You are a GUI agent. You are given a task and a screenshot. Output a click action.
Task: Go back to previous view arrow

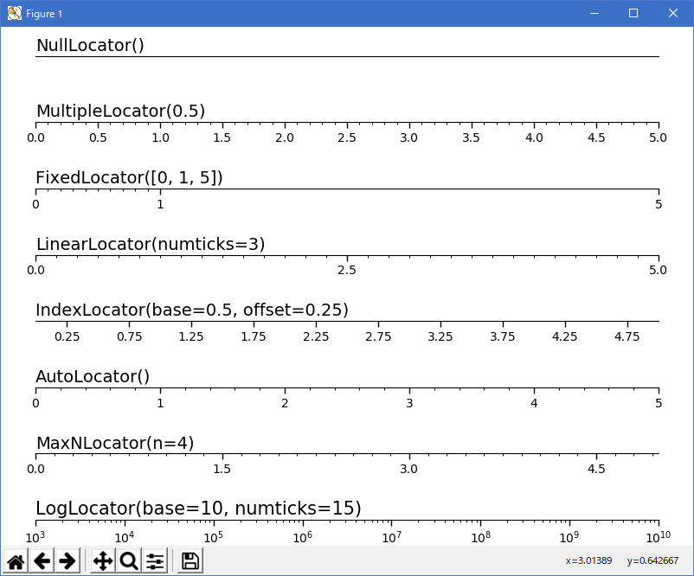42,561
